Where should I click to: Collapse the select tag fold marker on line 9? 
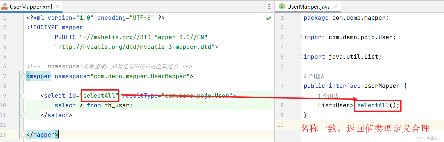point(23,96)
